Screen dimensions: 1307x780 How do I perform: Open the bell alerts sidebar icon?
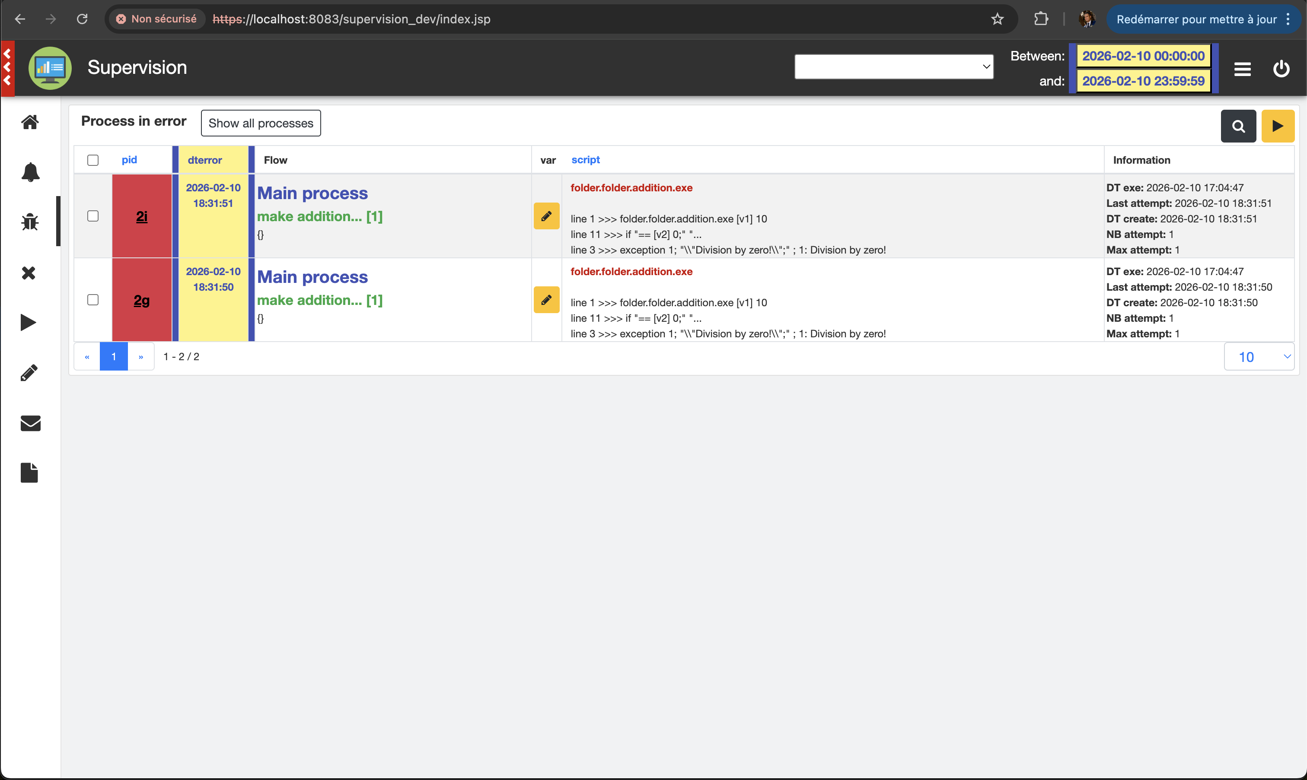tap(30, 172)
